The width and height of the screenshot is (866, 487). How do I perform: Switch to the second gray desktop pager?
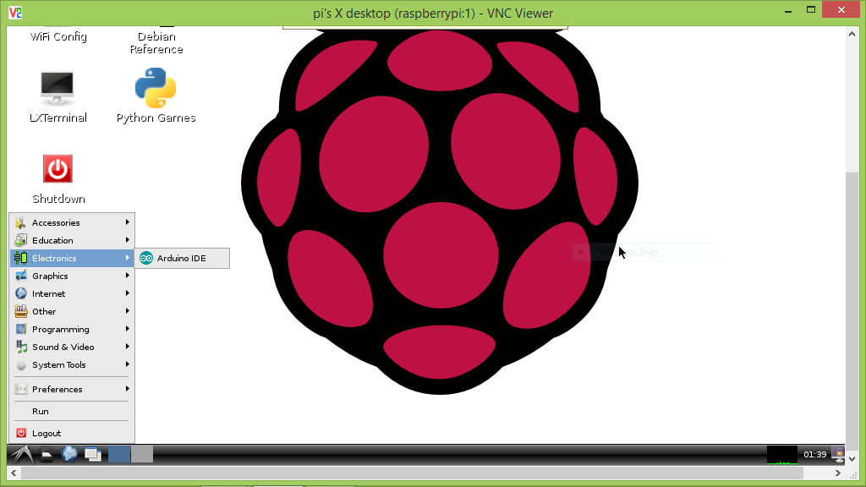pyautogui.click(x=142, y=454)
